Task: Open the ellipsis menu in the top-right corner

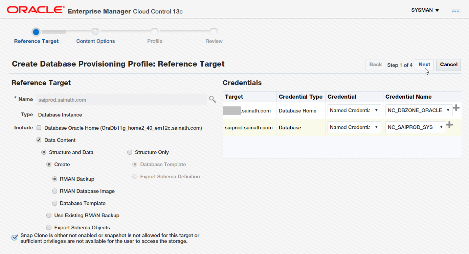Action: pyautogui.click(x=455, y=10)
